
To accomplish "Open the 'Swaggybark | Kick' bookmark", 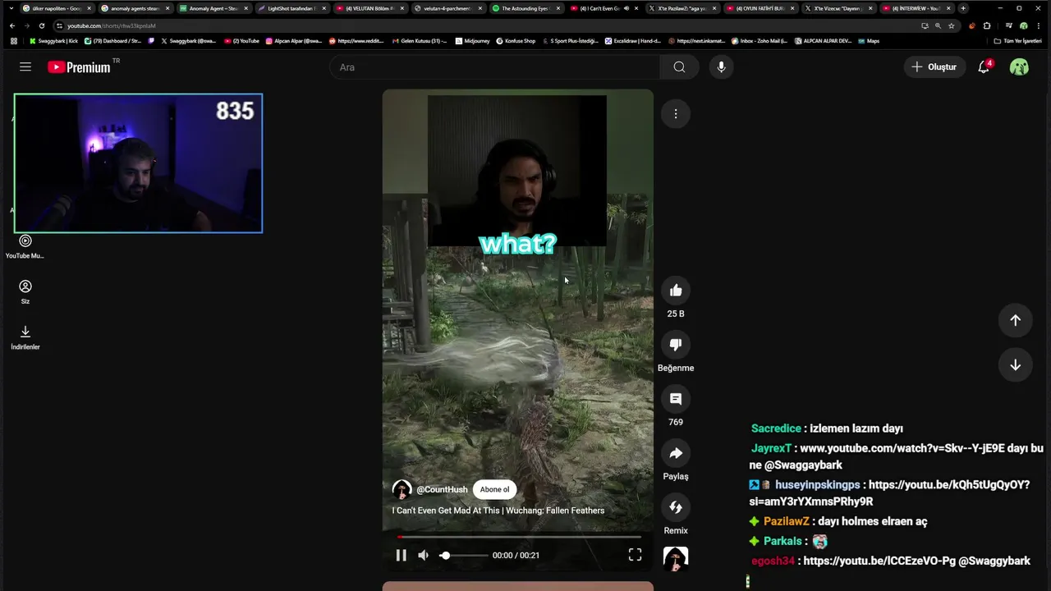I will pos(53,40).
